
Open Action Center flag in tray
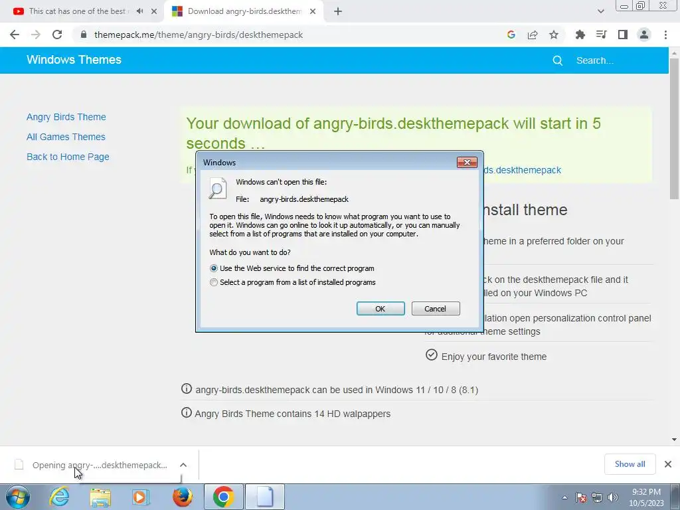pos(581,497)
